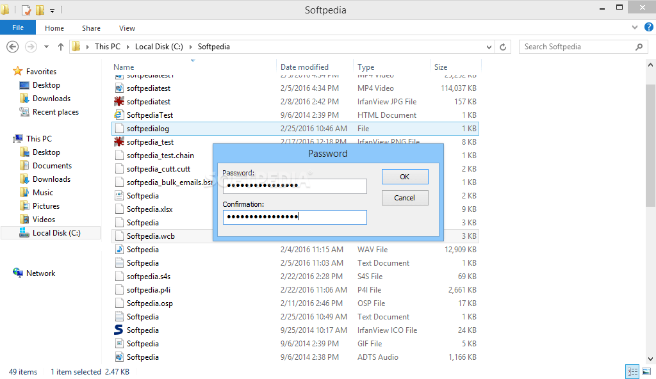
Task: Cancel the Password dialog
Action: tap(405, 198)
